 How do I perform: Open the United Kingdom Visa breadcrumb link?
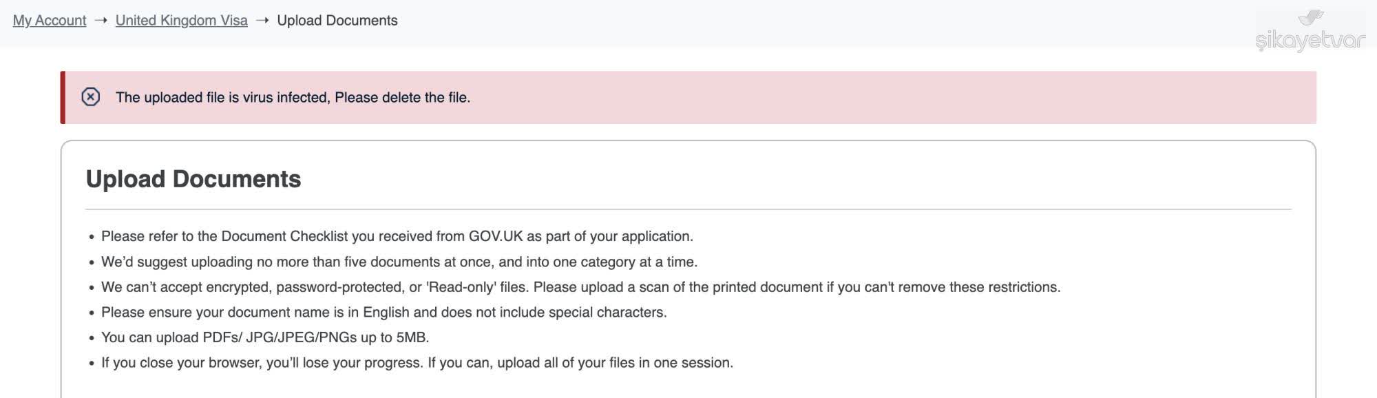tap(181, 21)
